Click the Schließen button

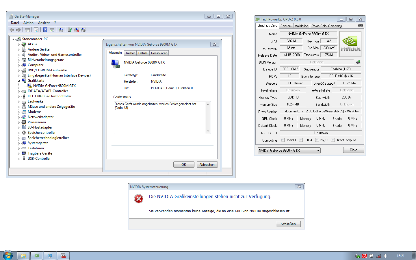click(288, 224)
